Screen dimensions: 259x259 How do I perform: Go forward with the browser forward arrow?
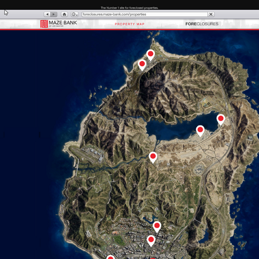(54, 14)
